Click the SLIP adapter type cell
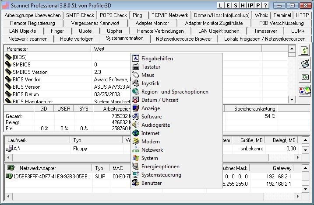 coord(100,177)
